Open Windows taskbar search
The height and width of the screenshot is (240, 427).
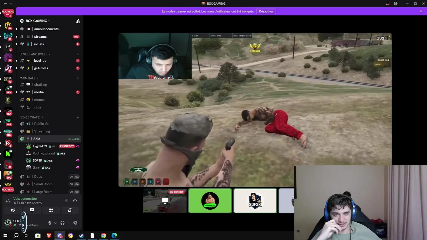pos(16,236)
